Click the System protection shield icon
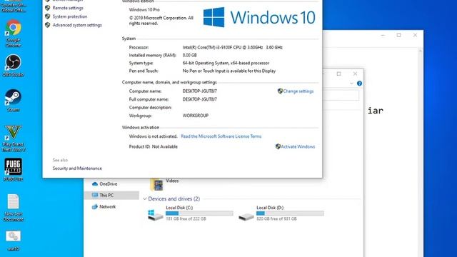This screenshot has width=457, height=257. click(48, 16)
